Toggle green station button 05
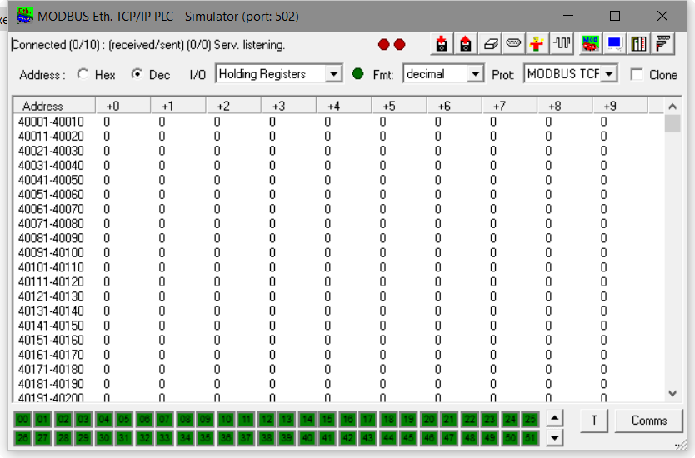695x458 pixels. click(124, 419)
